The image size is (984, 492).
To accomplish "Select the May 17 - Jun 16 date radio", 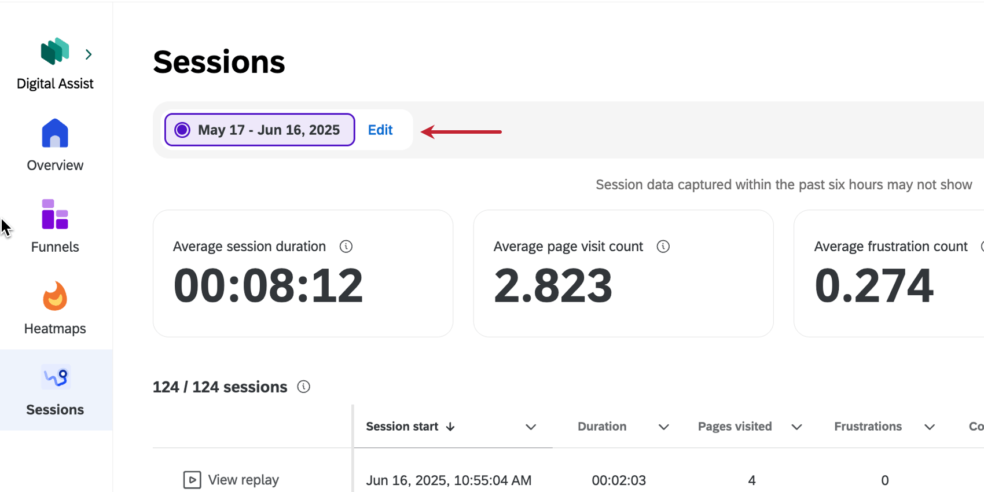I will 182,130.
